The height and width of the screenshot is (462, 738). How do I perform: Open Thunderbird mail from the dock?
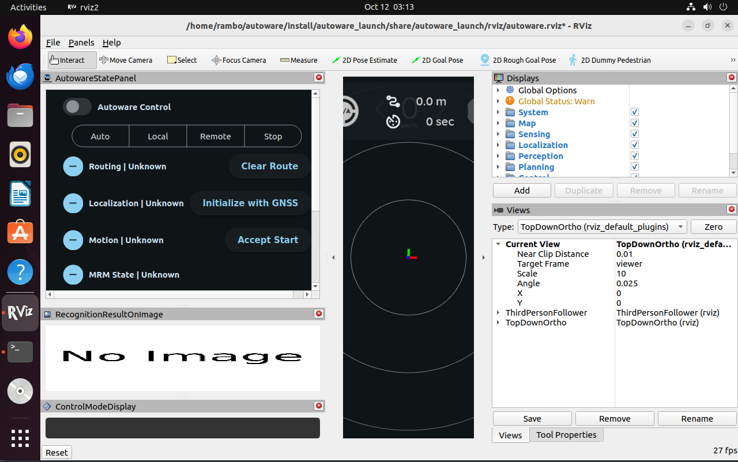click(x=20, y=76)
